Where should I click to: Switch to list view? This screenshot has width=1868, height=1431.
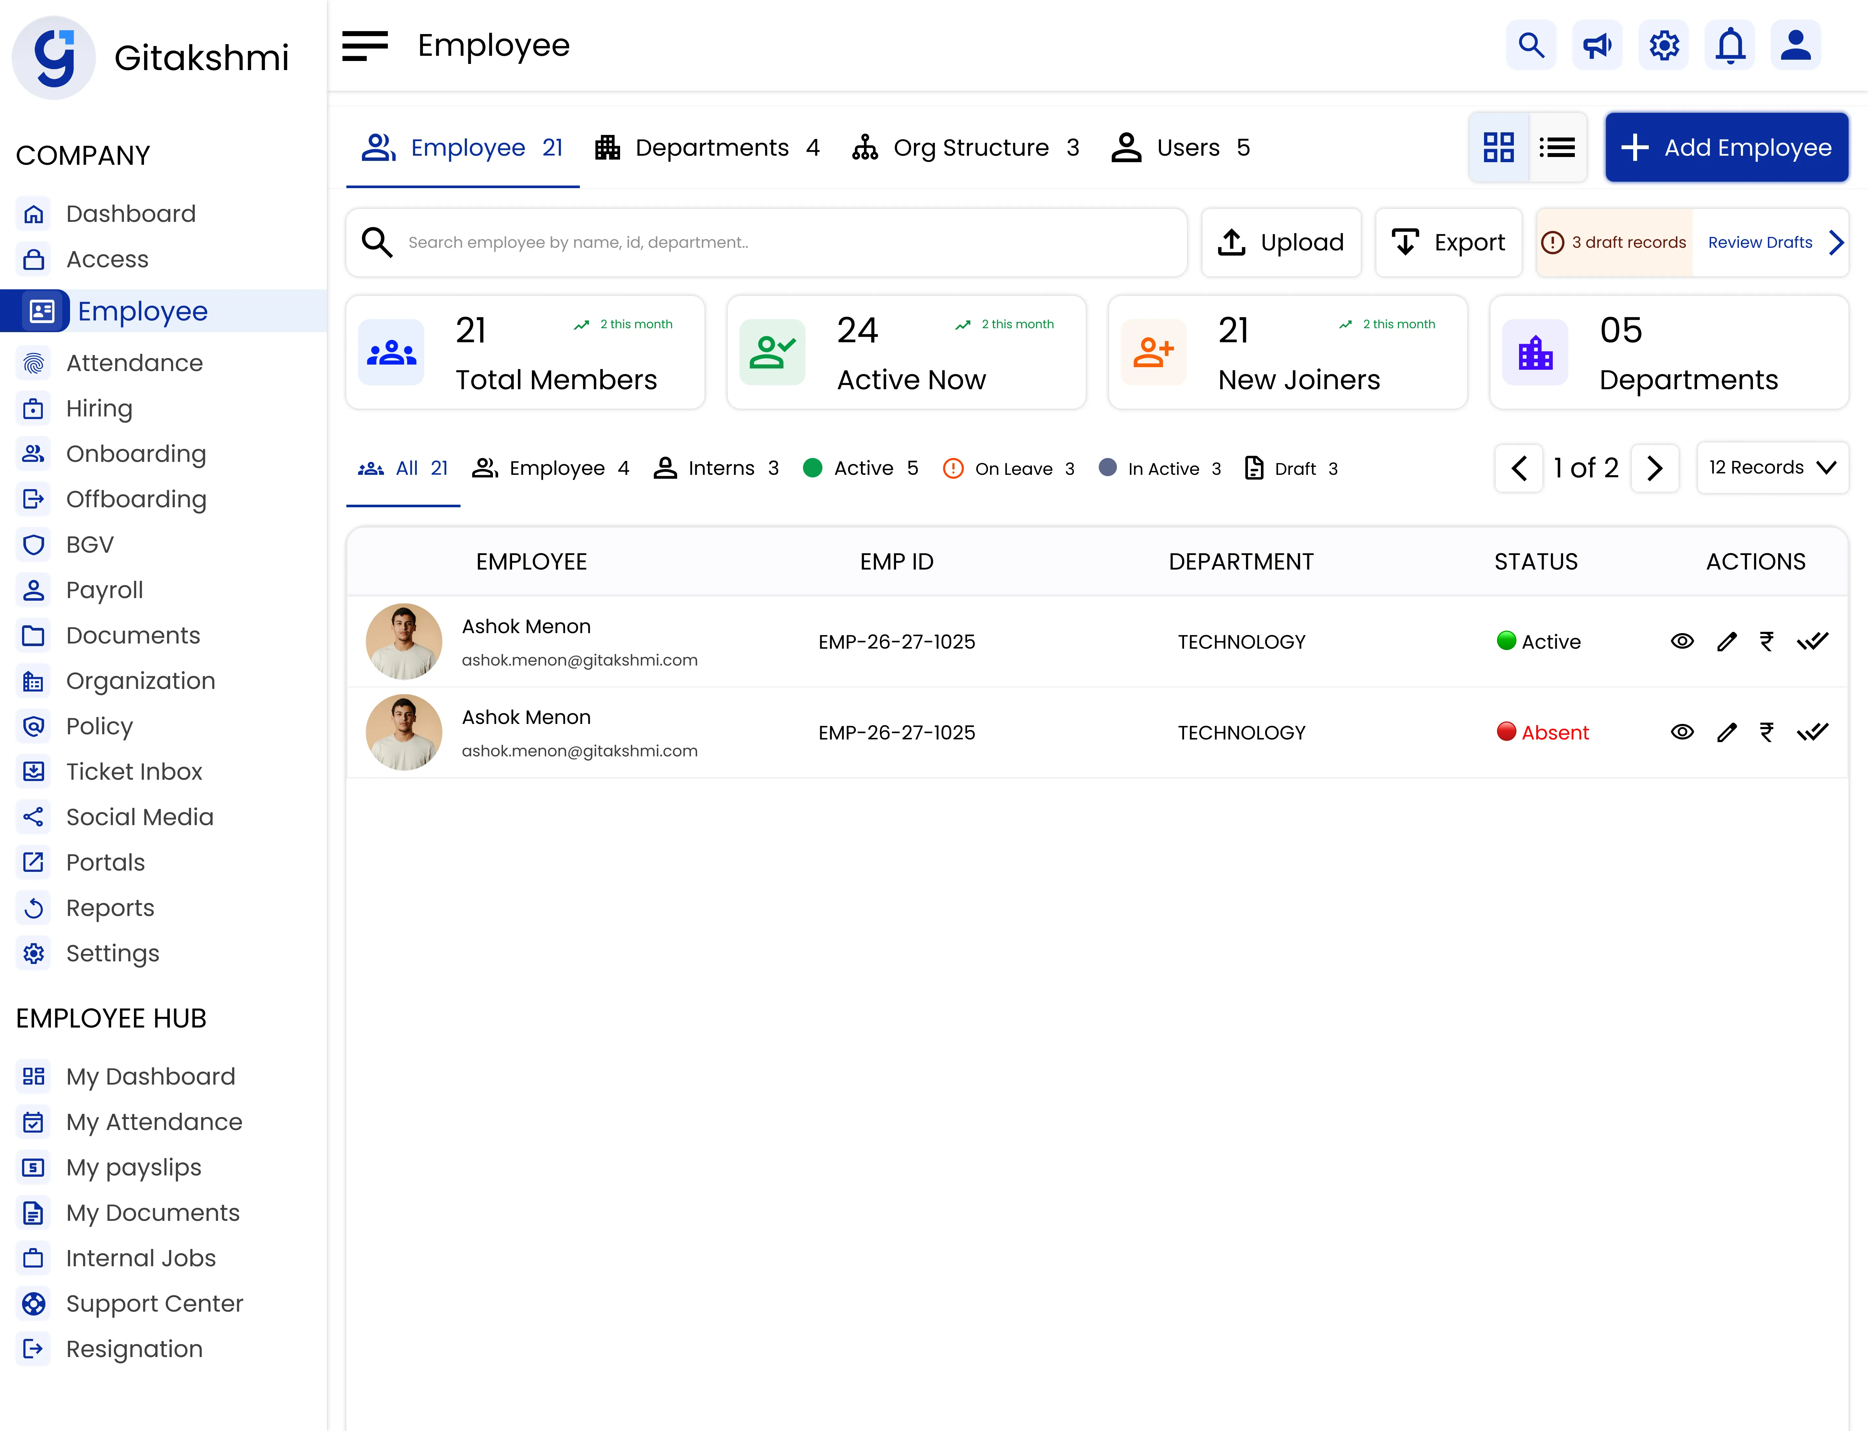coord(1558,147)
